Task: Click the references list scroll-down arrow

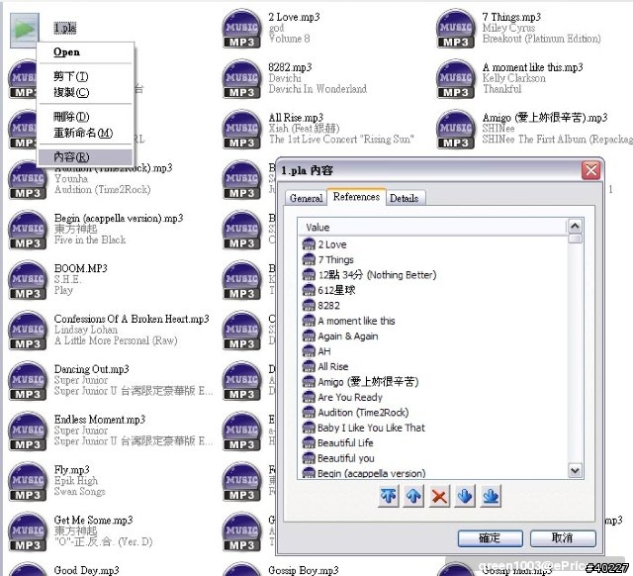Action: click(575, 470)
